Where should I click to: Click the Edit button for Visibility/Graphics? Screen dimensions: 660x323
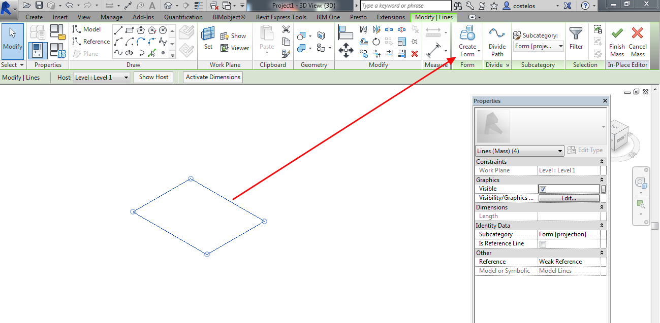[569, 198]
